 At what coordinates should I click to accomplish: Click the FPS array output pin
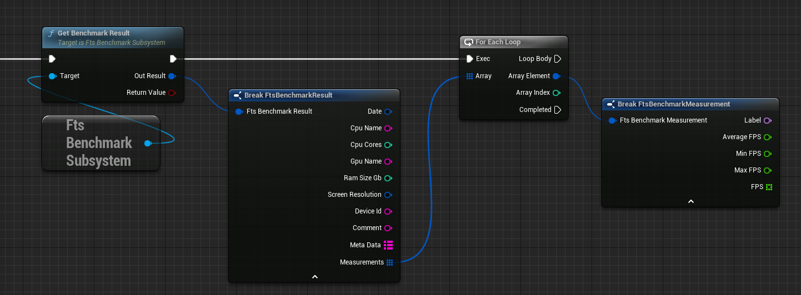click(x=769, y=187)
